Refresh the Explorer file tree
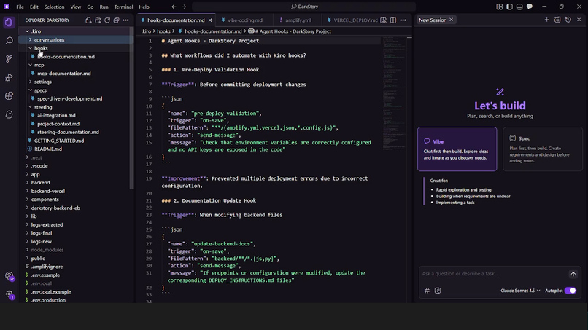The height and width of the screenshot is (330, 588). point(107,20)
